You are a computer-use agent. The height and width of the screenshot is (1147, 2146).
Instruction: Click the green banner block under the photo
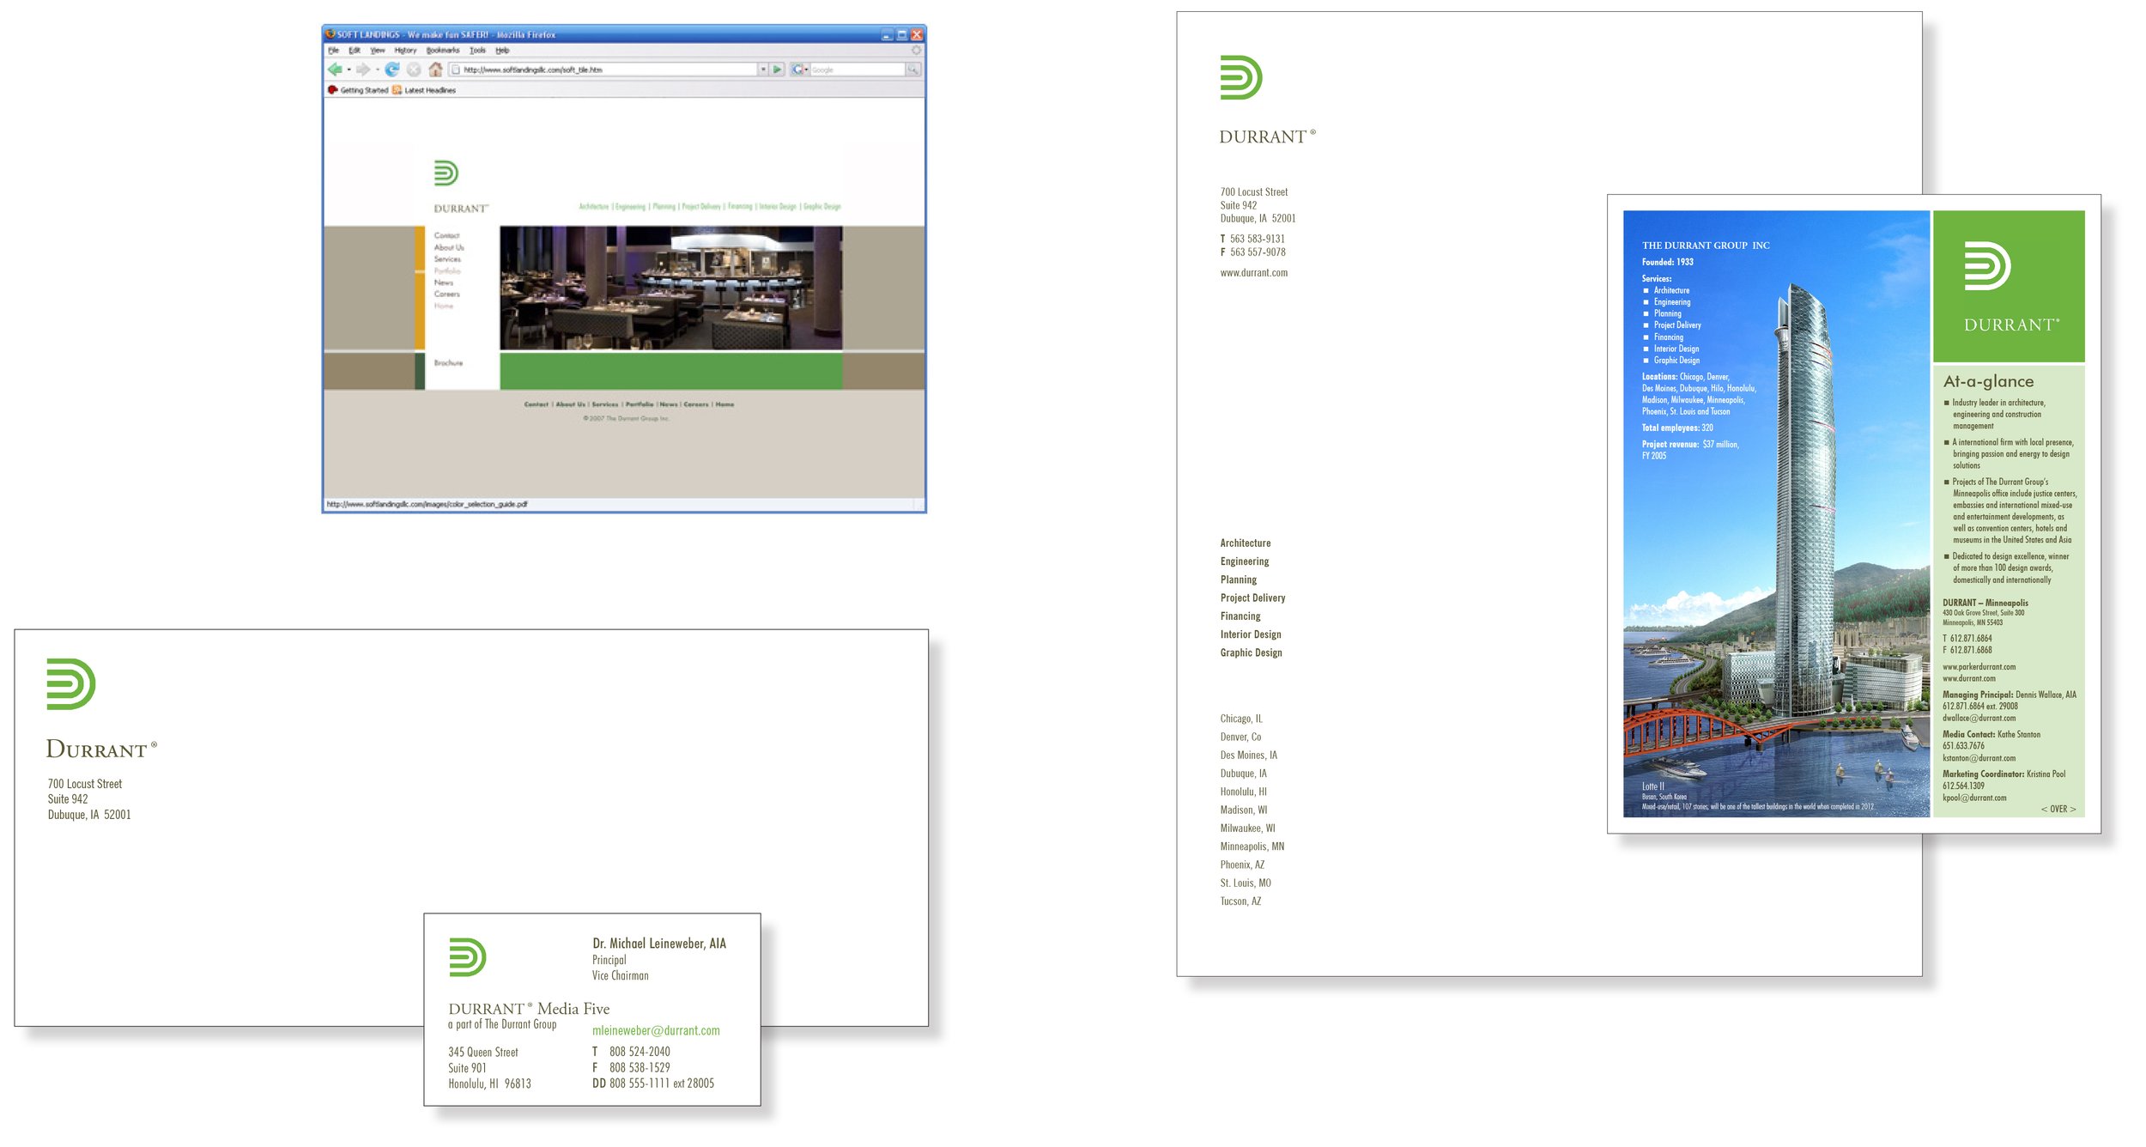tap(671, 371)
